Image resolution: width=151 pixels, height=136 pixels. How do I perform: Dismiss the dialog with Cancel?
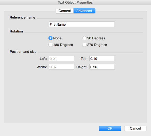[x=135, y=128]
